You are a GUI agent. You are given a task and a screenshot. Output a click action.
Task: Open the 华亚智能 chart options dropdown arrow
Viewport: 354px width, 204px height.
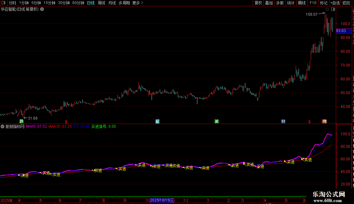(42, 9)
